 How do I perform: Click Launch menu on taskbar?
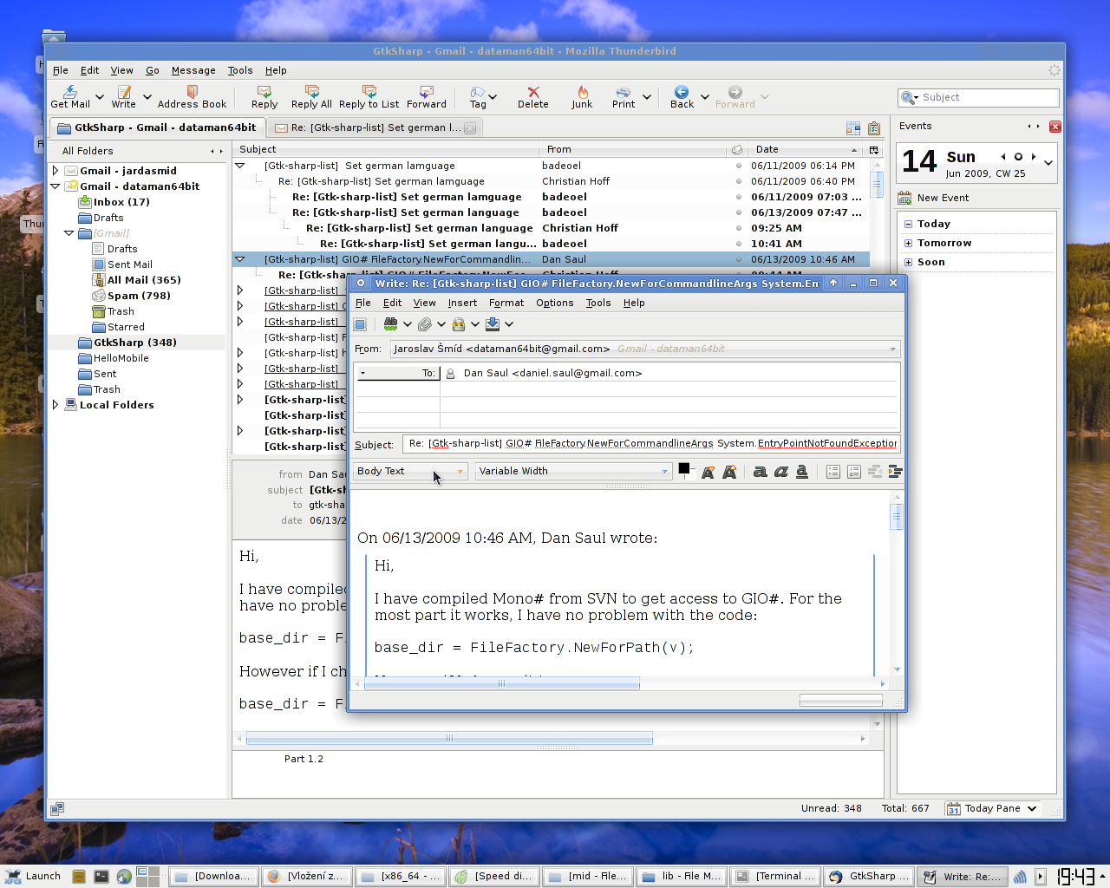33,876
